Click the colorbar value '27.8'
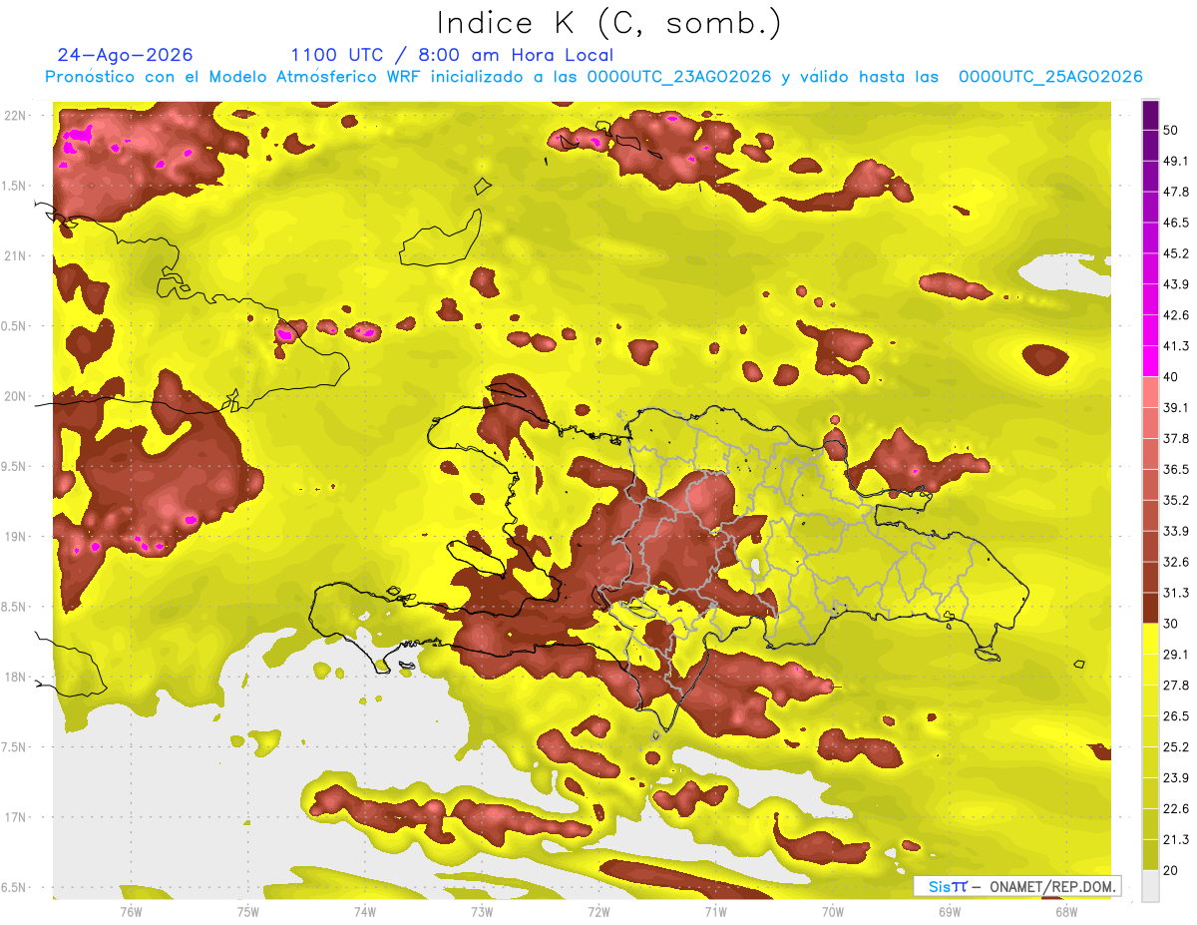The height and width of the screenshot is (925, 1197). point(1176,685)
